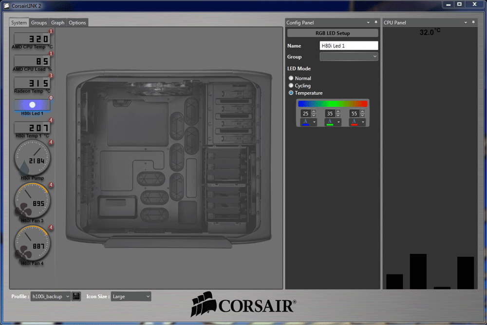
Task: Switch to the Graph tab
Action: click(57, 22)
